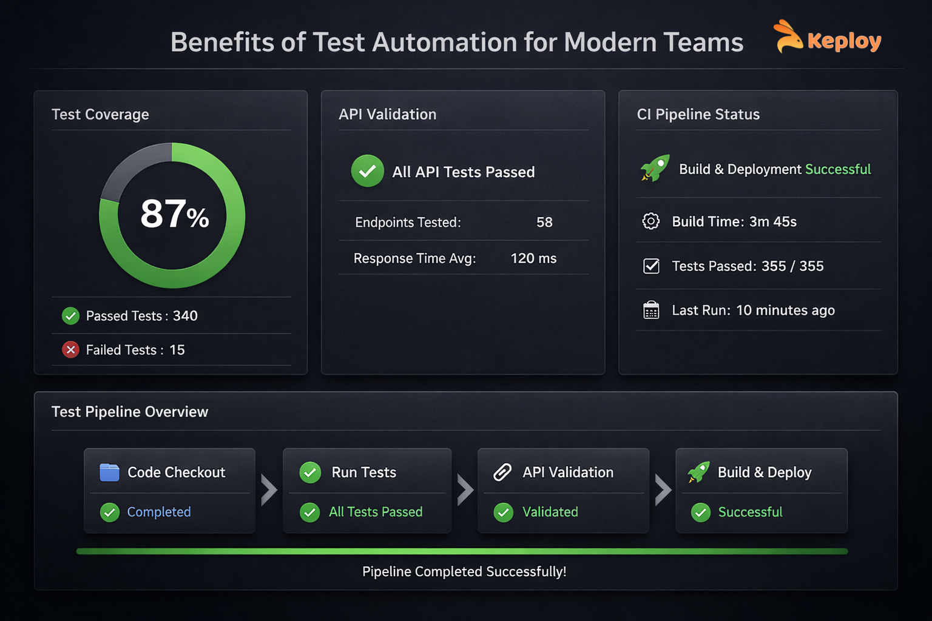
Task: Click the Successful label in Build & Deployment row
Action: [838, 169]
